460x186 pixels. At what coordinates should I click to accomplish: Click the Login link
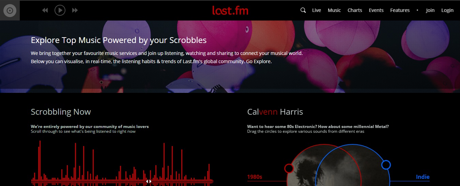tap(447, 10)
